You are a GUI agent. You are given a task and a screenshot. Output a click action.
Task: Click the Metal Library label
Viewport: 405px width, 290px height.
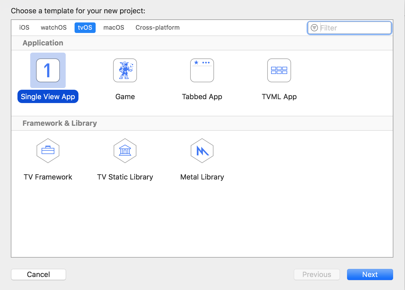(x=202, y=177)
